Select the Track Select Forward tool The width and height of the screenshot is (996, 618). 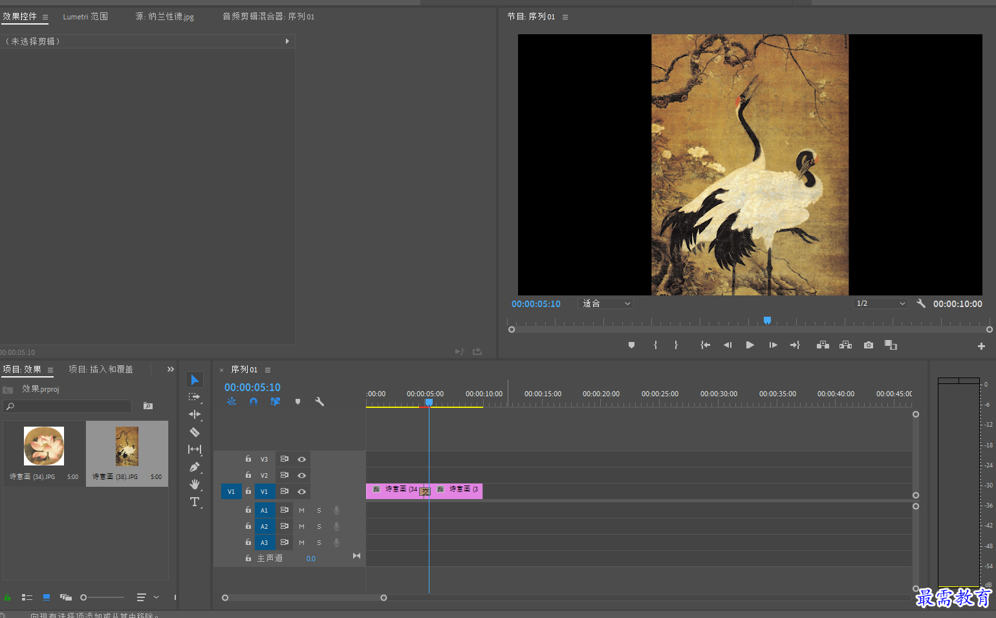[194, 397]
